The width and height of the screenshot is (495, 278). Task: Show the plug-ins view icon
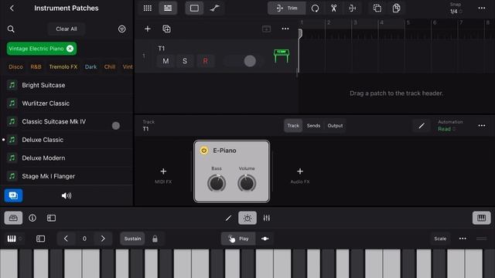click(247, 218)
